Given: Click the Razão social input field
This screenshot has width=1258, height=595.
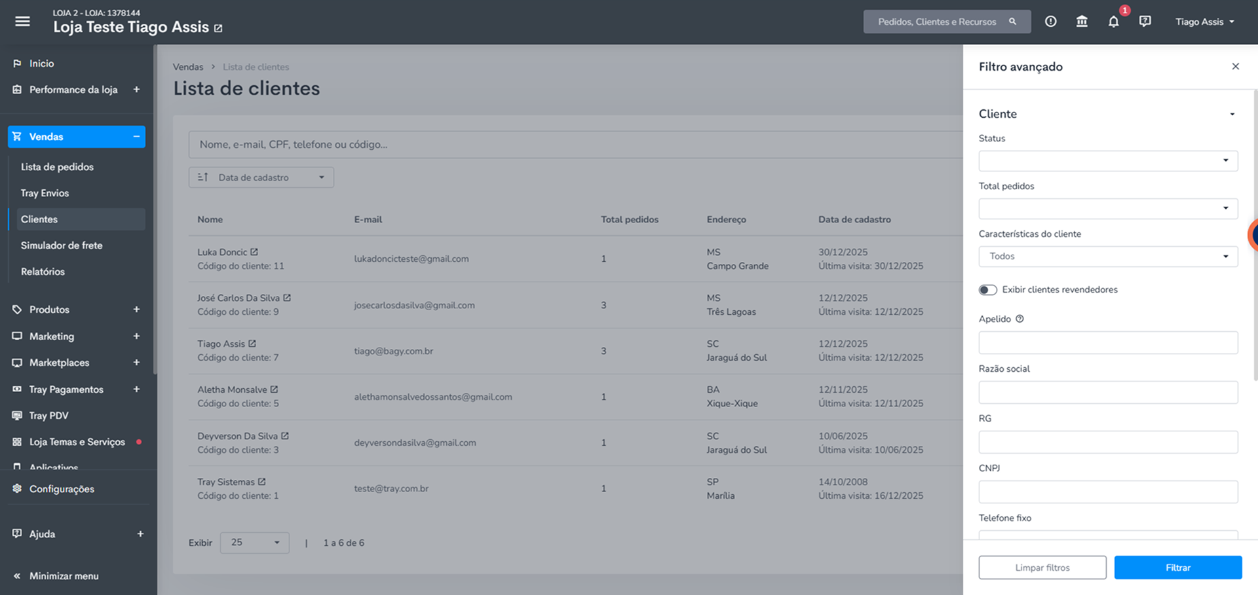Looking at the screenshot, I should click(x=1108, y=392).
